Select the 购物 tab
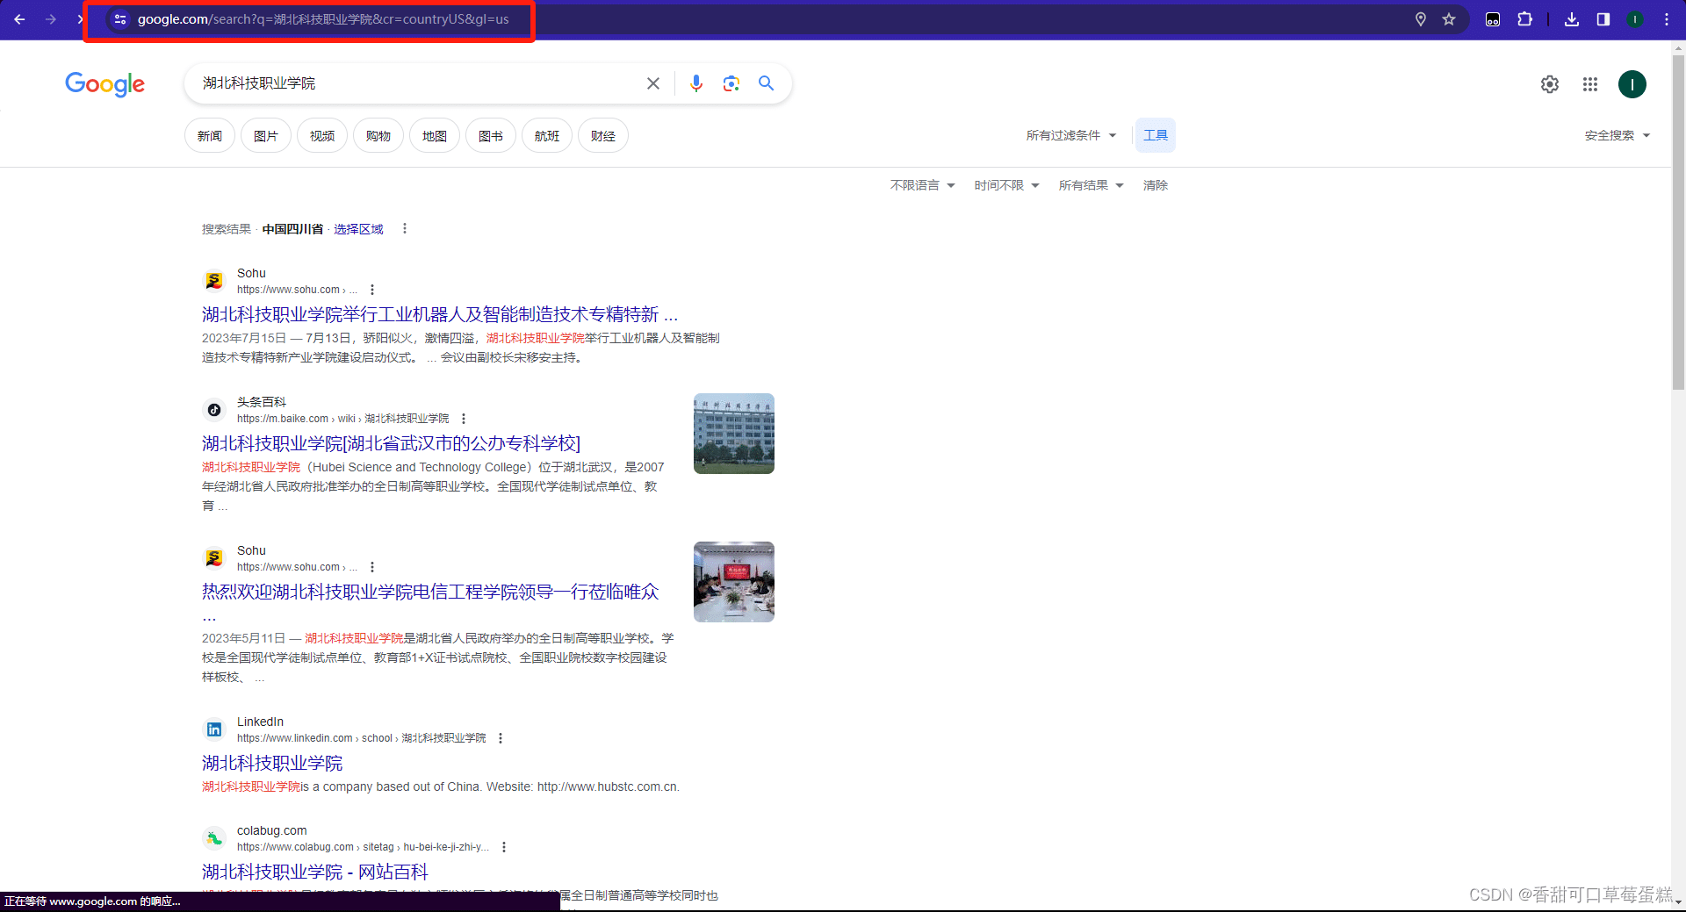Image resolution: width=1686 pixels, height=912 pixels. click(378, 135)
